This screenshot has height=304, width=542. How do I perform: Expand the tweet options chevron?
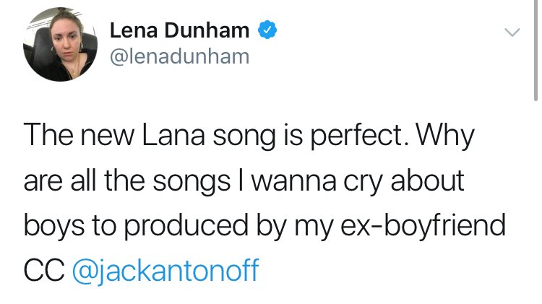click(x=511, y=33)
